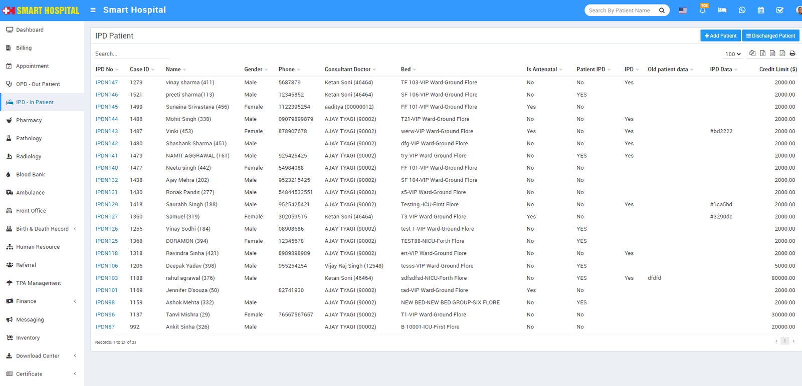Open the 100 records-per-page dropdown
802x386 pixels.
coord(732,54)
